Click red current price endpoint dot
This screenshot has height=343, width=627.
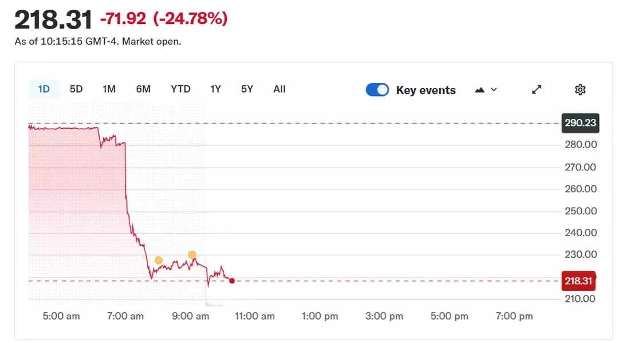coord(232,281)
